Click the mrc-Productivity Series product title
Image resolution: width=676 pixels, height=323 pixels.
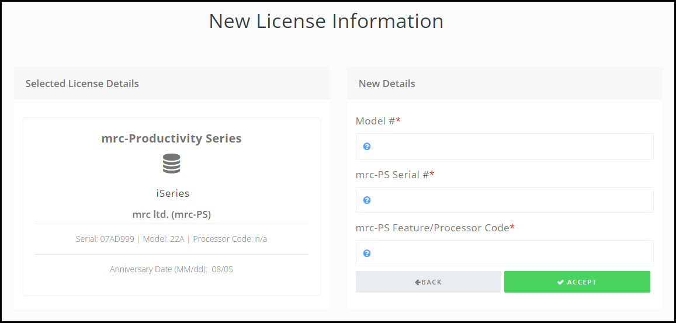pyautogui.click(x=172, y=138)
